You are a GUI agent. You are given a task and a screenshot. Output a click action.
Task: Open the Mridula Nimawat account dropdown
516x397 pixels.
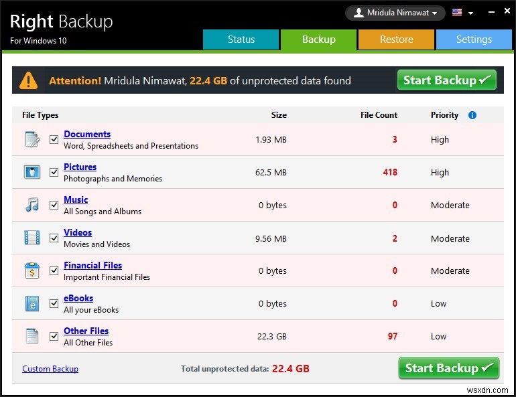click(395, 13)
